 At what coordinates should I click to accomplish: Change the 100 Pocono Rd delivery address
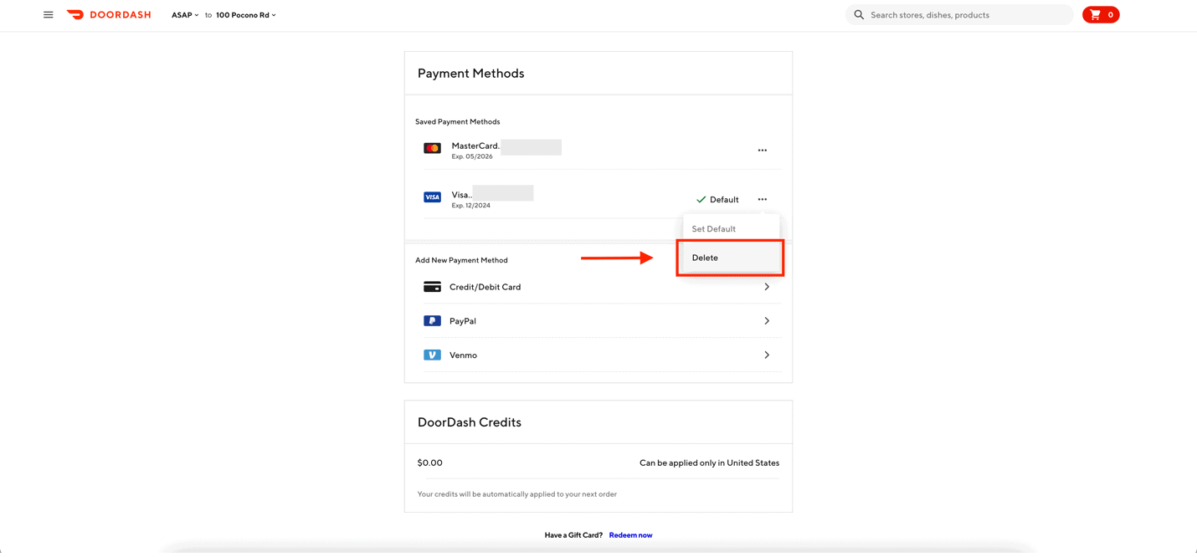246,15
